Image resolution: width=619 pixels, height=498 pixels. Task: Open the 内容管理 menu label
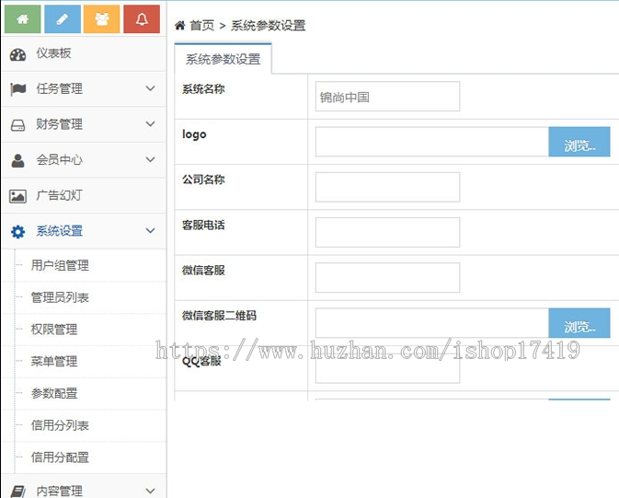tap(59, 491)
